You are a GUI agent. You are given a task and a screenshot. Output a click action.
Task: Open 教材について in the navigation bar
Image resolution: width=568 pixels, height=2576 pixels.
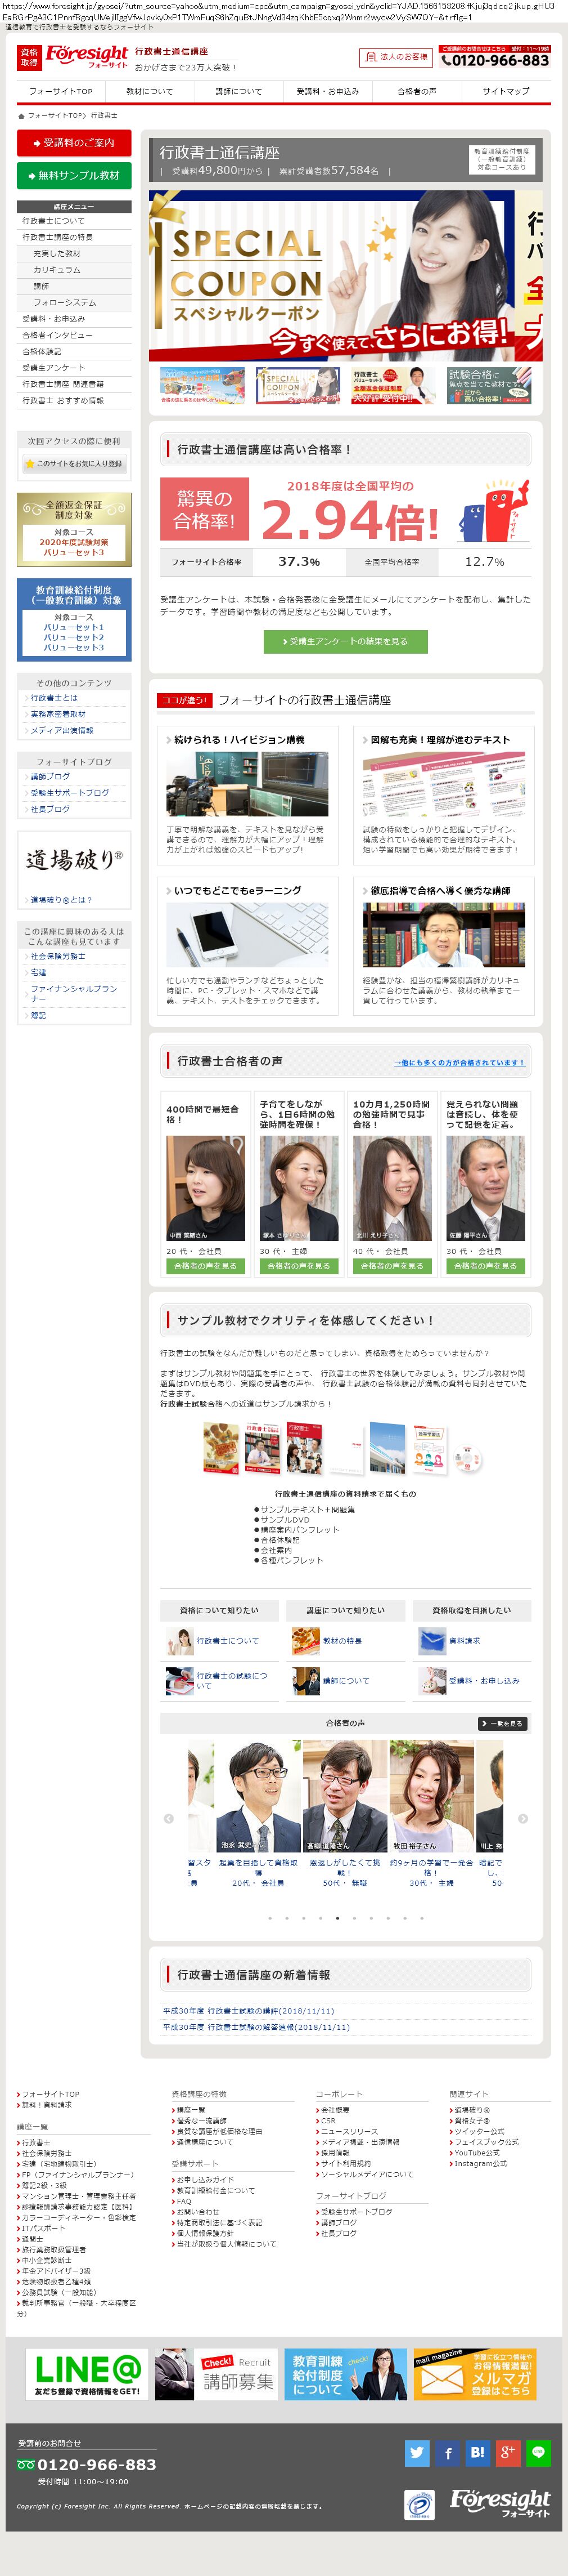click(x=148, y=91)
